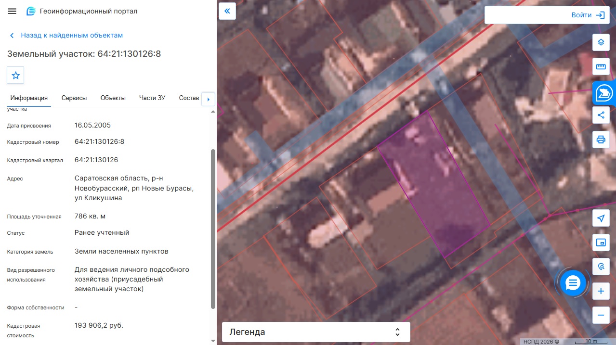This screenshot has height=345, width=616.
Task: Click the date value 16.05.2005
Action: (93, 125)
